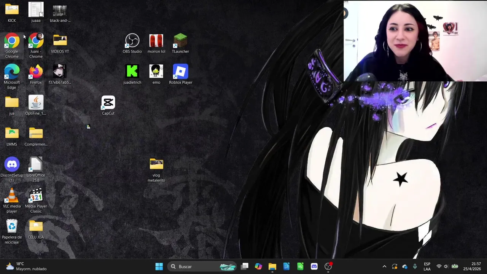Run the DiscordSetup (1) installer
The height and width of the screenshot is (274, 487).
click(x=12, y=170)
